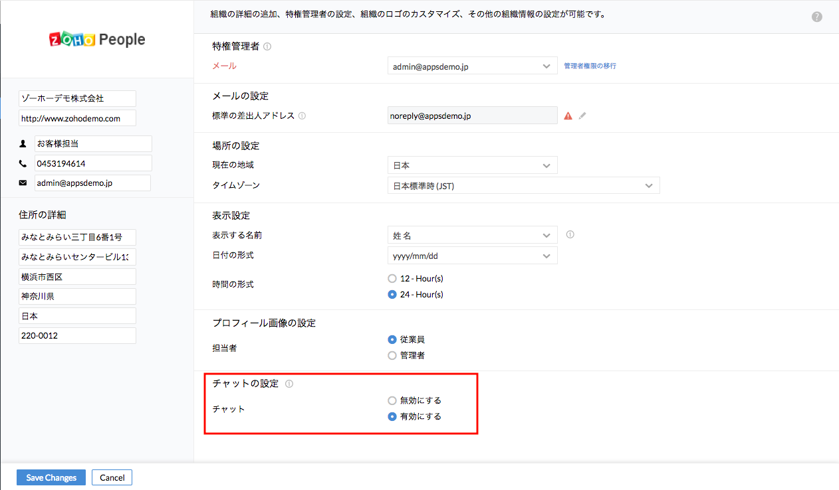The height and width of the screenshot is (490, 839).
Task: Expand the 日本標準時 (JST) timezone dropdown
Action: point(523,186)
